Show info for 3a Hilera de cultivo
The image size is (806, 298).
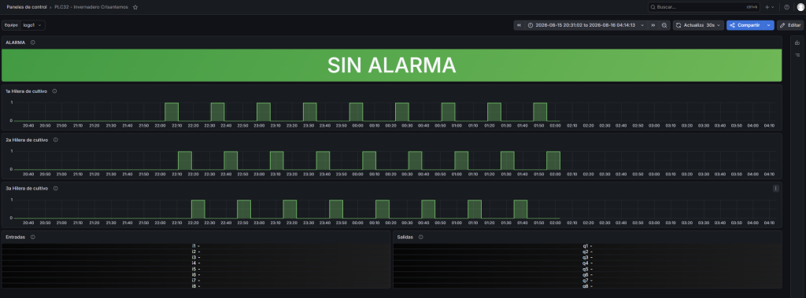point(56,188)
